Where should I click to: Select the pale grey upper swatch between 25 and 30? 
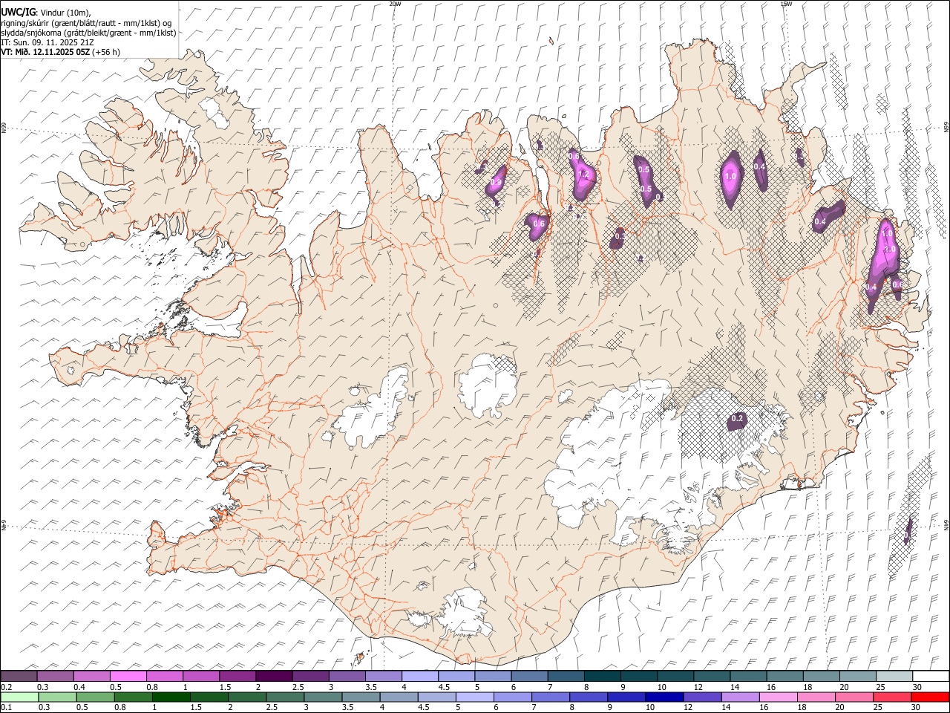tap(894, 676)
